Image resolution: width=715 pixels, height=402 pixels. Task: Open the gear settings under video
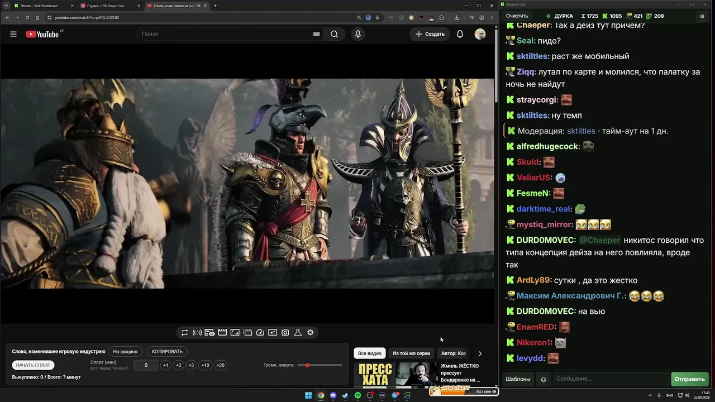pyautogui.click(x=311, y=333)
